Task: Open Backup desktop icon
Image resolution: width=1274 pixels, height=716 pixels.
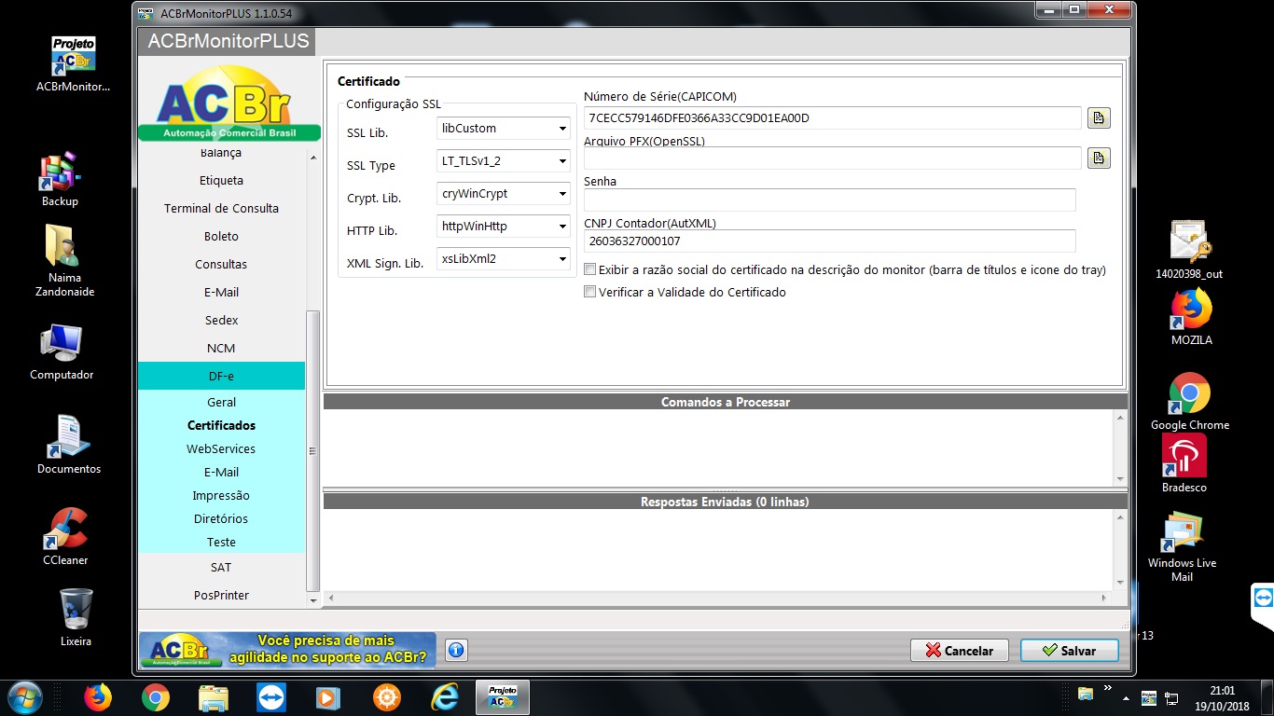Action: pos(60,180)
